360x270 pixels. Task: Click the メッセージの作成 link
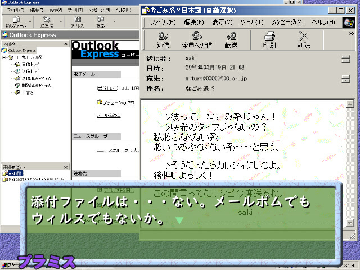(122, 102)
